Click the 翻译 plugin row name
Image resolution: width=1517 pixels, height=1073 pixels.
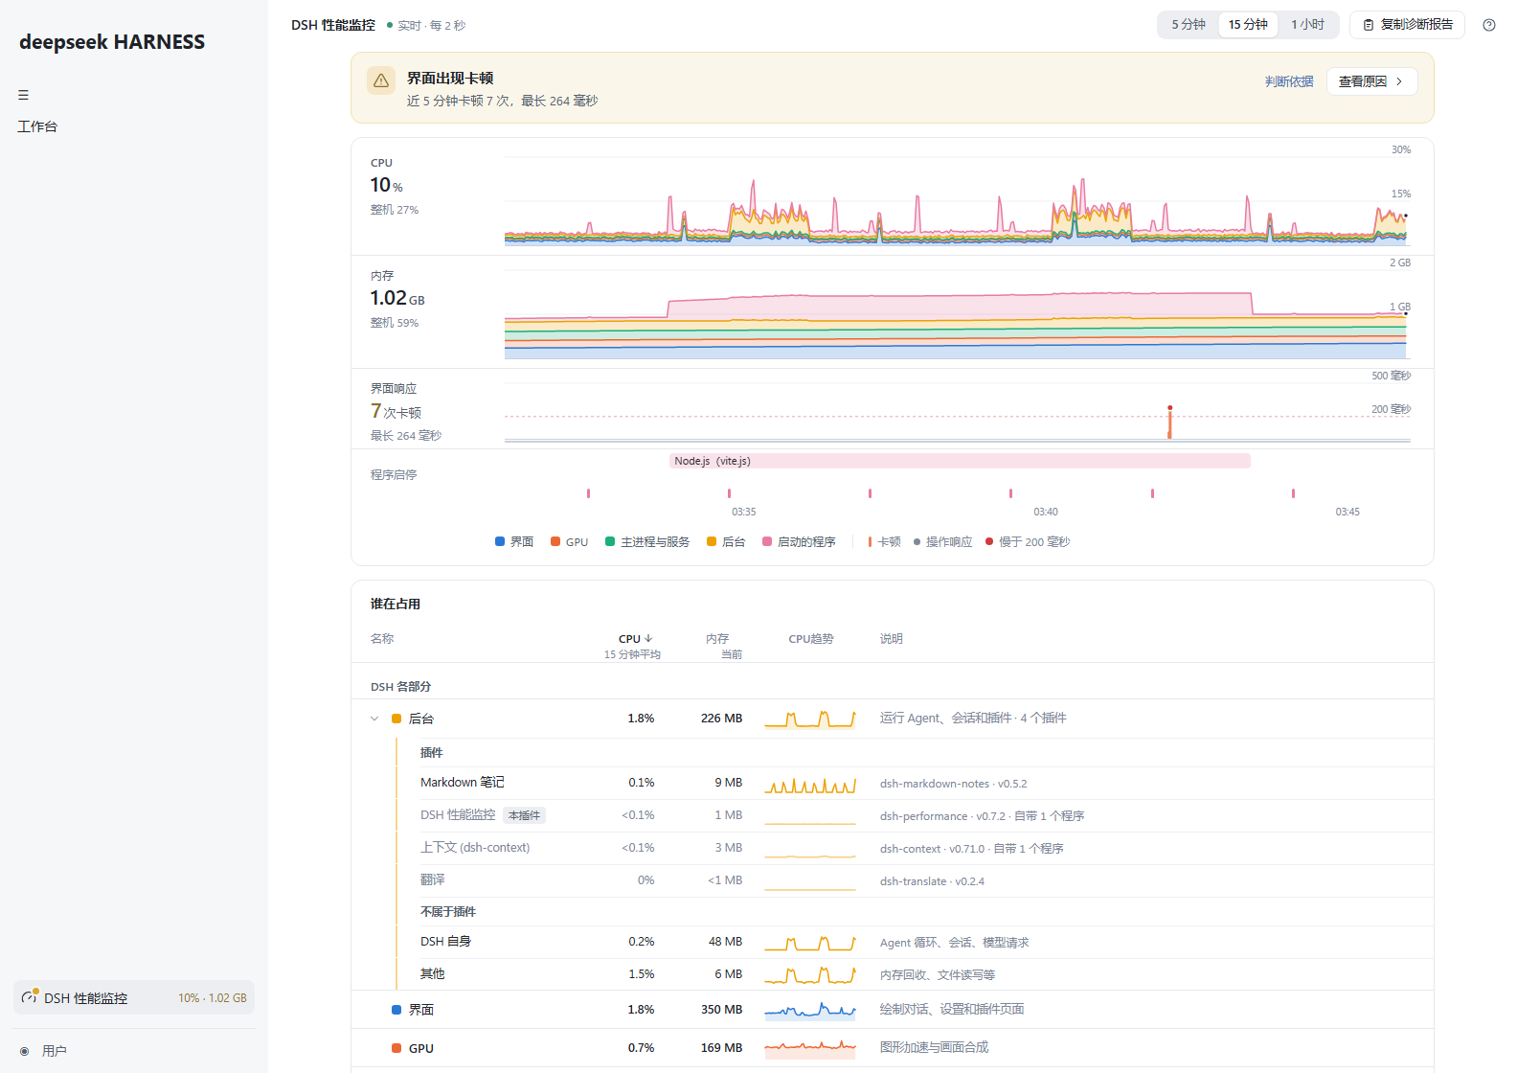coord(433,879)
